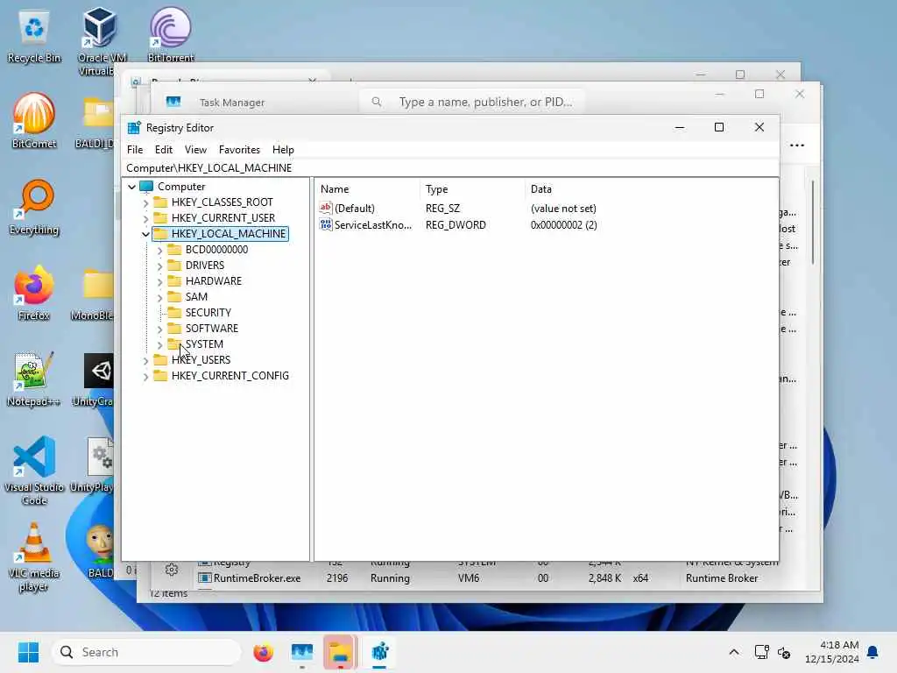Screen dimensions: 897x673
Task: Open the File menu
Action: [135, 149]
